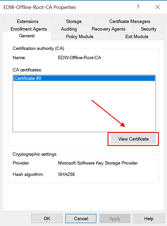Open the Recovery Agents tab
Viewport: 167px width, 226px height.
[x=108, y=29]
